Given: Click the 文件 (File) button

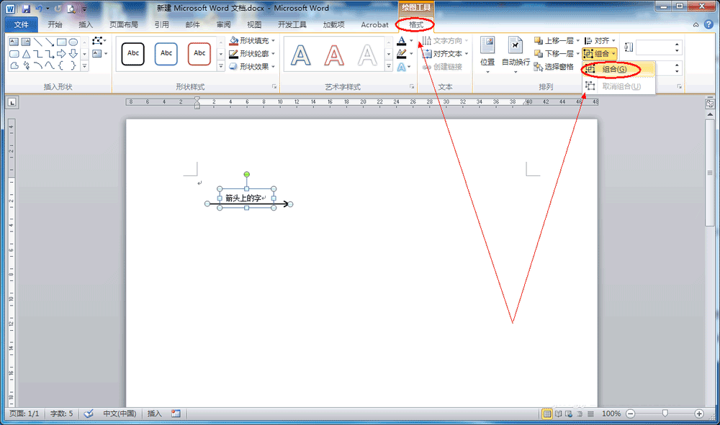Looking at the screenshot, I should pyautogui.click(x=21, y=24).
